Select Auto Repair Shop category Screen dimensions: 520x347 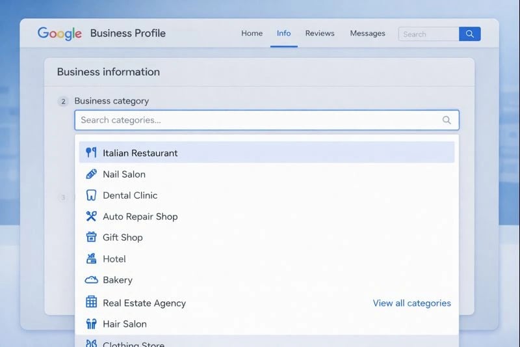coord(267,216)
